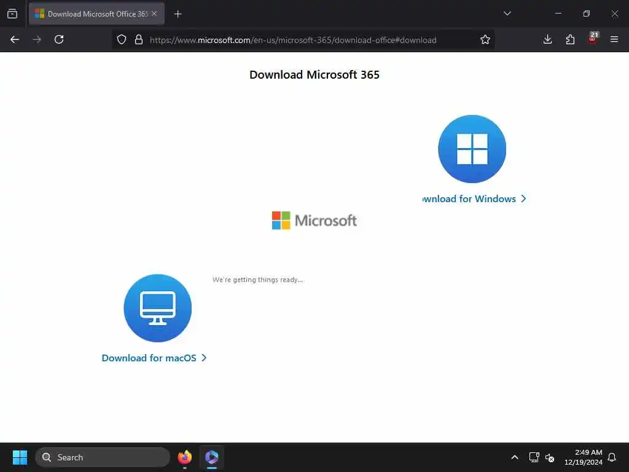
Task: Open the Firefox downloads panel
Action: coord(547,39)
